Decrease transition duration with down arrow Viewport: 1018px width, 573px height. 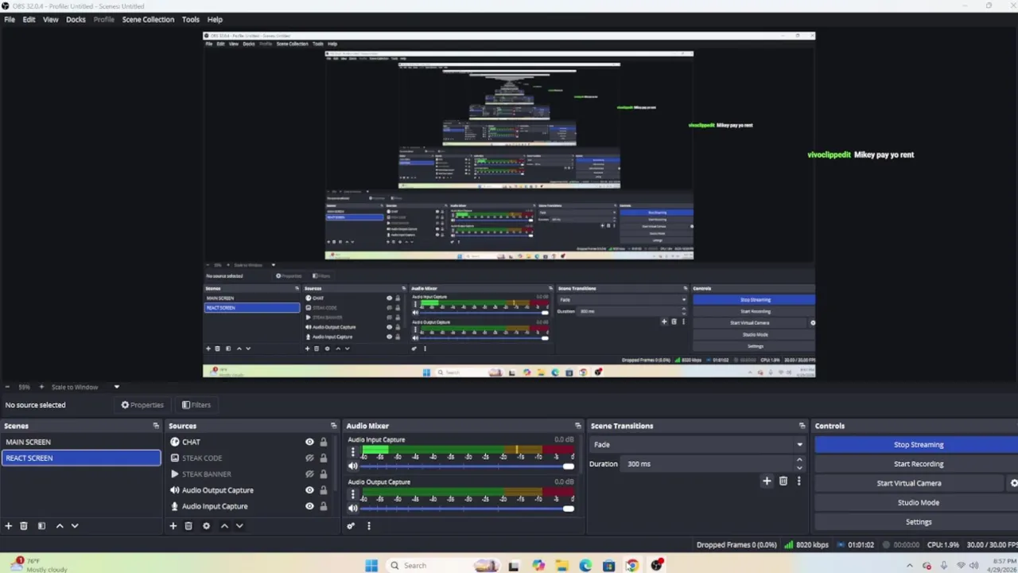[799, 467]
